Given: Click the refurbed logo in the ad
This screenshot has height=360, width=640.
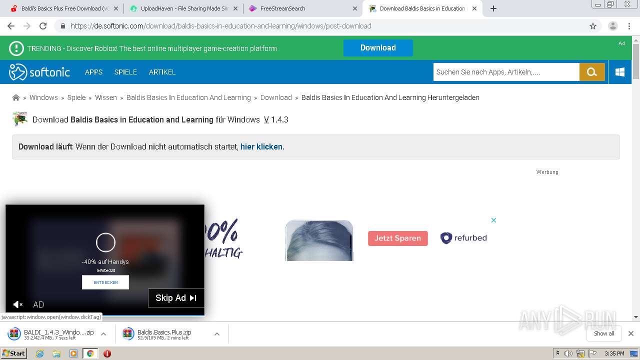Looking at the screenshot, I should [463, 238].
